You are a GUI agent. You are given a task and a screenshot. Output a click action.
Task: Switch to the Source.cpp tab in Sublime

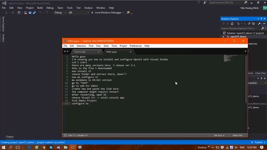tap(86, 52)
